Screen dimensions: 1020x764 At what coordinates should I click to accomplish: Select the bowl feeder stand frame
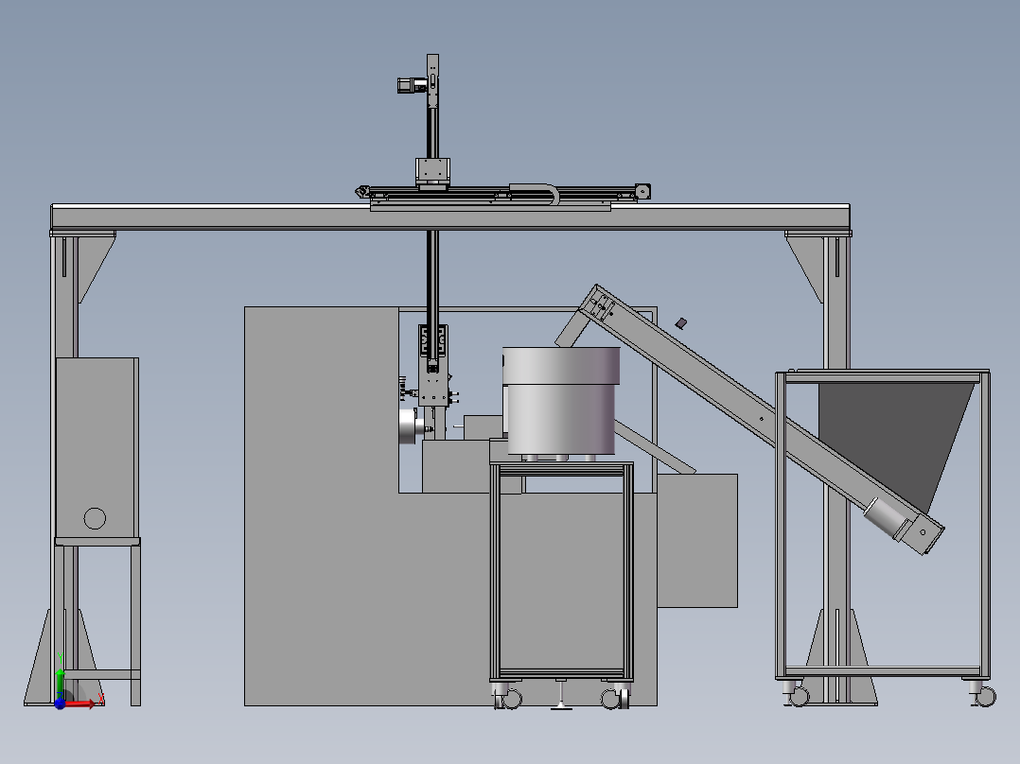pos(561,571)
